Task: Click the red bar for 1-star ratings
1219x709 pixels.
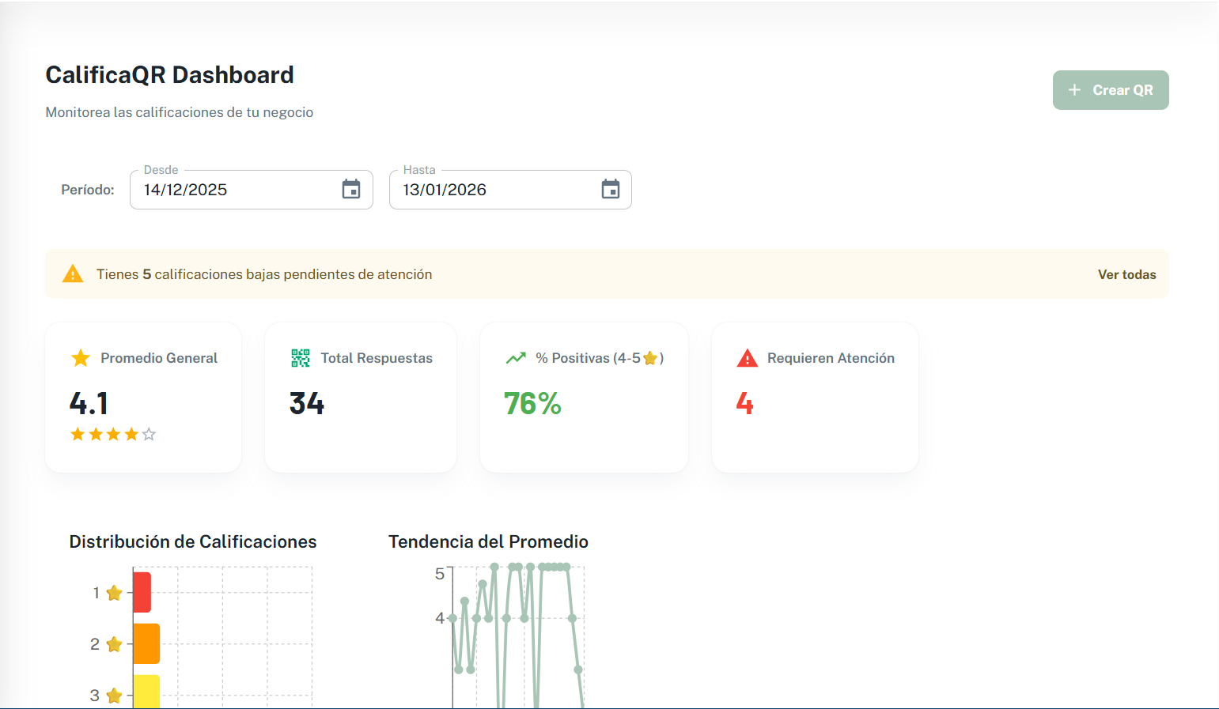Action: coord(141,592)
